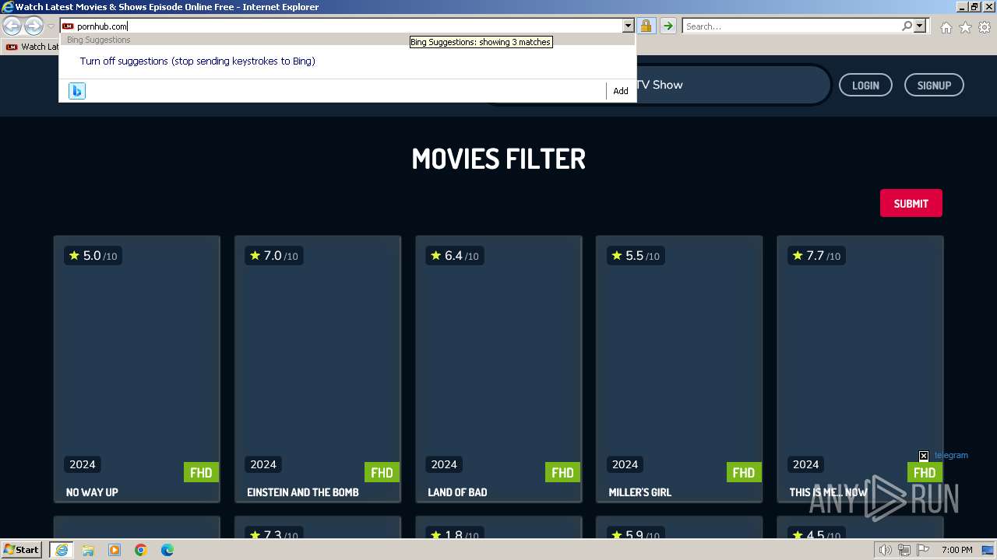Click the search magnifier icon
The width and height of the screenshot is (997, 560).
(x=907, y=26)
